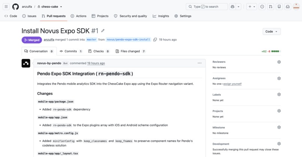Image resolution: width=302 pixels, height=157 pixels.
Task: Open the Milestone gear settings
Action: click(279, 127)
